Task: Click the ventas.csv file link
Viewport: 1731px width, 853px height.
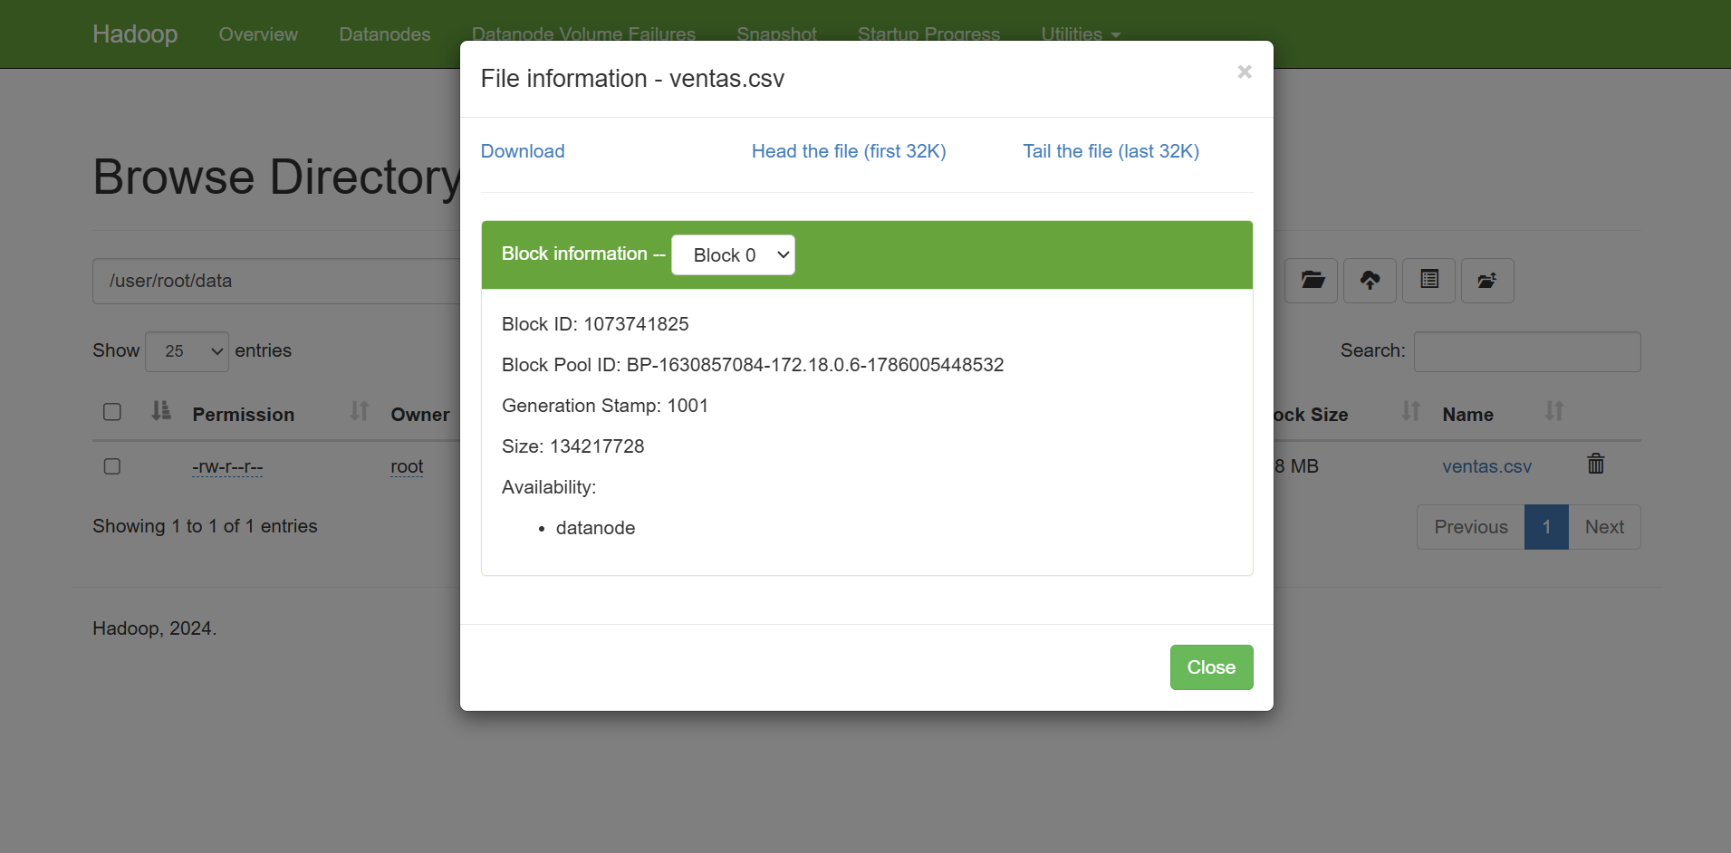Action: (x=1486, y=466)
